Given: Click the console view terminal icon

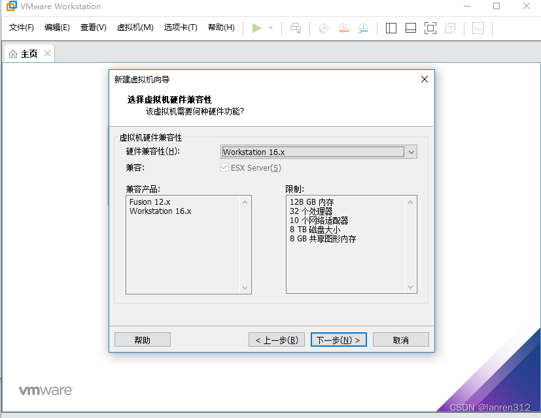Looking at the screenshot, I should [478, 28].
